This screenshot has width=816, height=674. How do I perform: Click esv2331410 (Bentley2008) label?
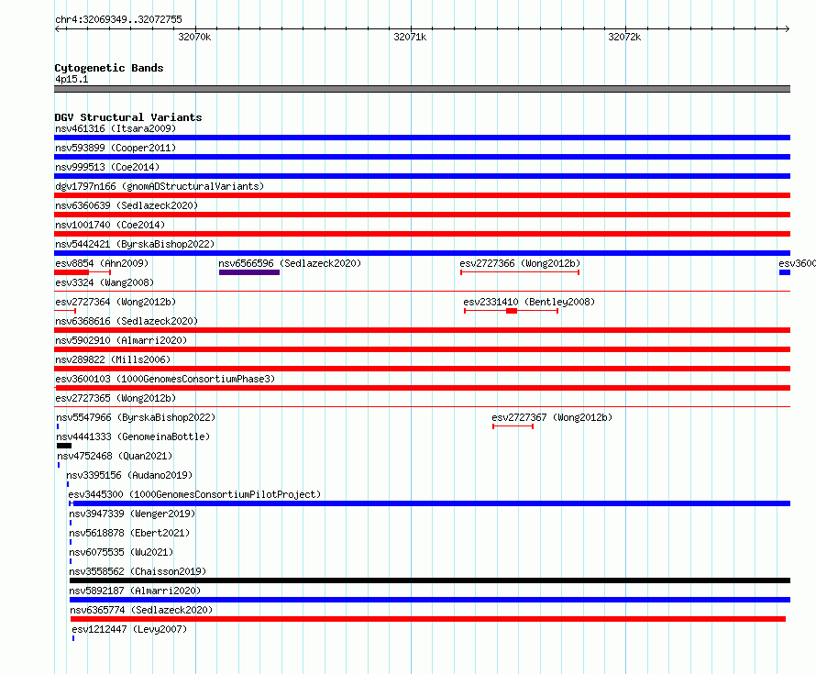pyautogui.click(x=529, y=302)
